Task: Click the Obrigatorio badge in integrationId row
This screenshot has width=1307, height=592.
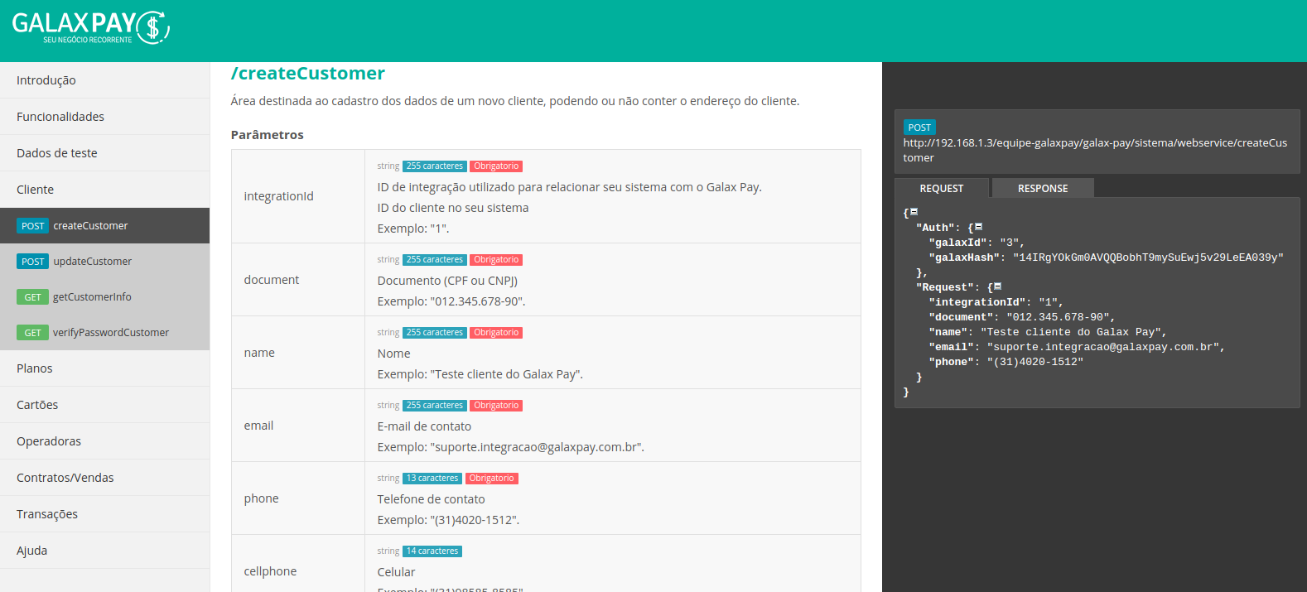Action: [x=496, y=166]
